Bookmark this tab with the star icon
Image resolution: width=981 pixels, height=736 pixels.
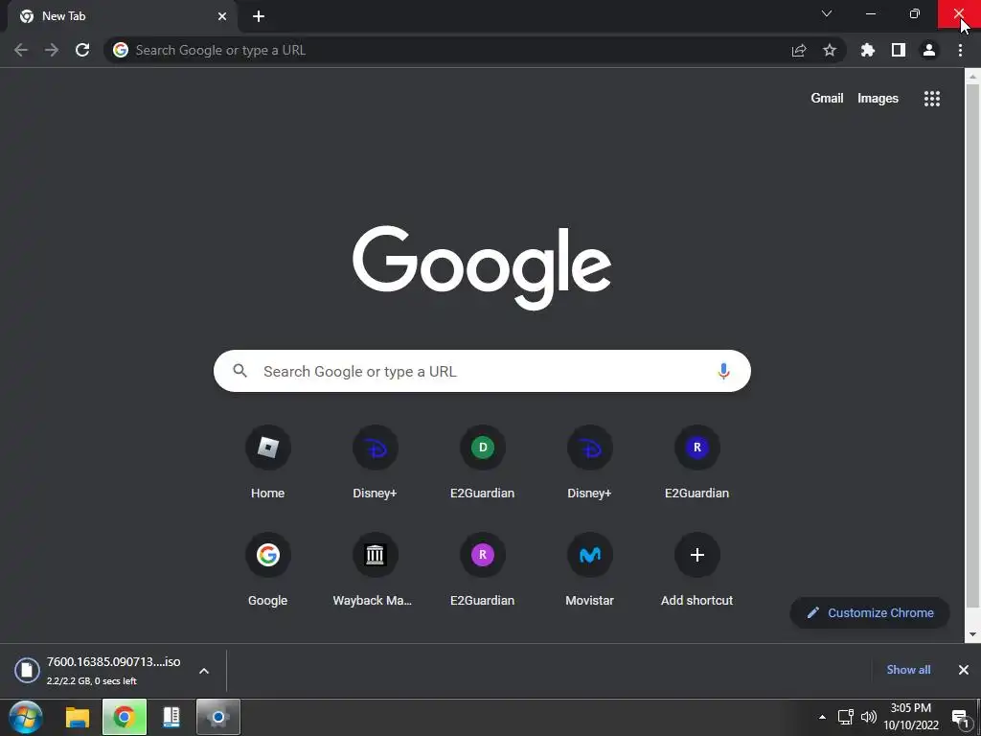[830, 50]
